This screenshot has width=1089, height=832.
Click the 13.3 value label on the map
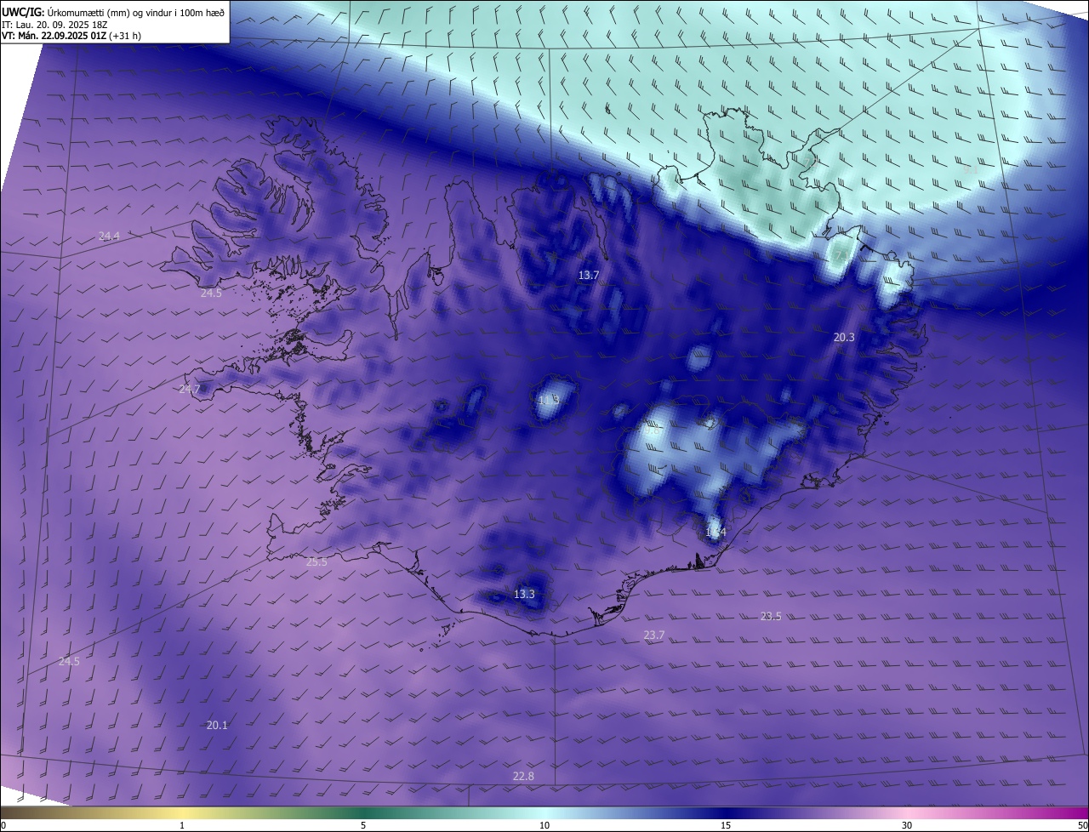524,594
